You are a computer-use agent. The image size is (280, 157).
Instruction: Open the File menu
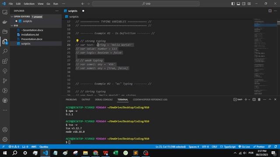(x=10, y=3)
